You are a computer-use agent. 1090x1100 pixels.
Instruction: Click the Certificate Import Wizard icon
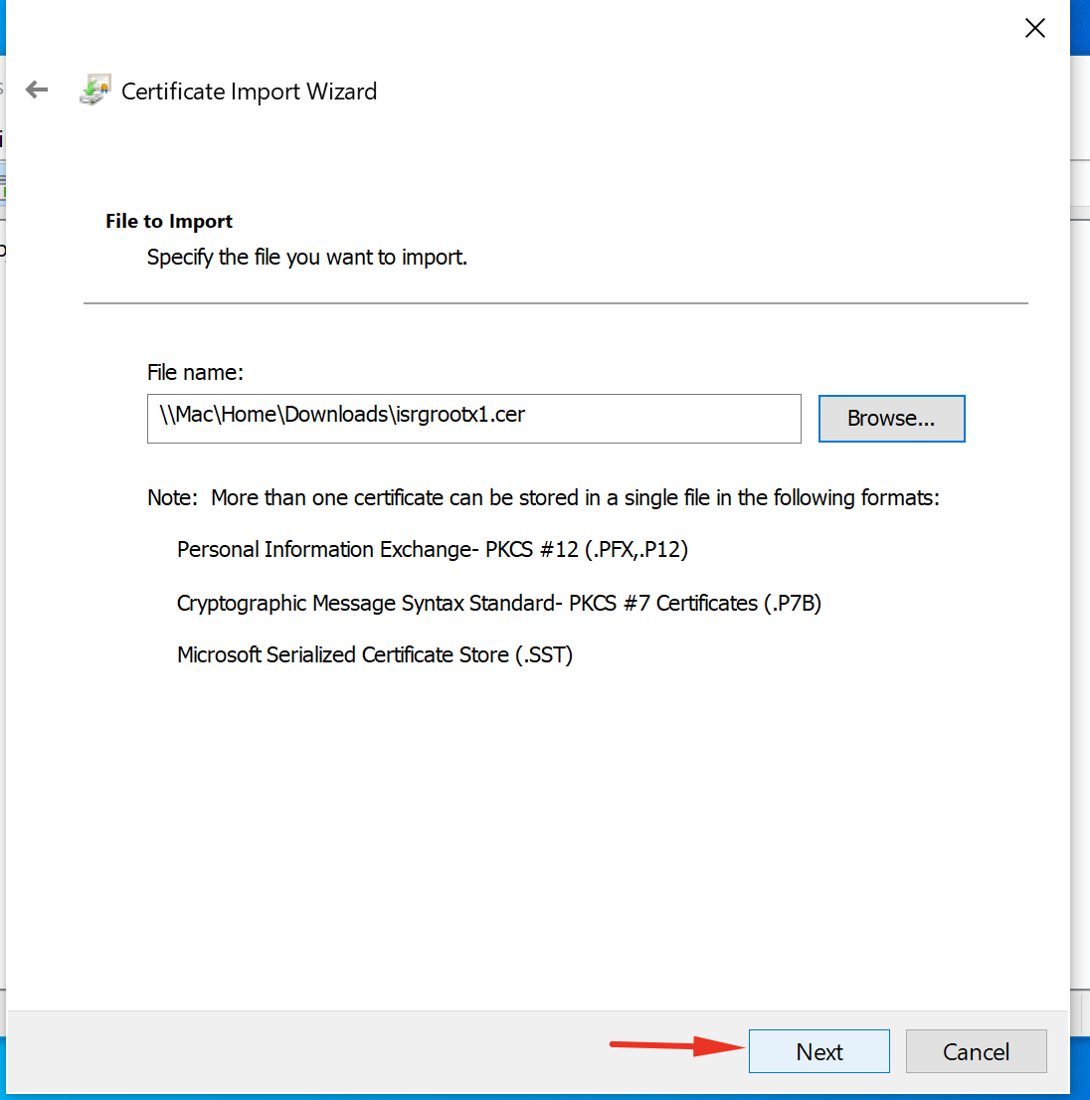[x=94, y=91]
